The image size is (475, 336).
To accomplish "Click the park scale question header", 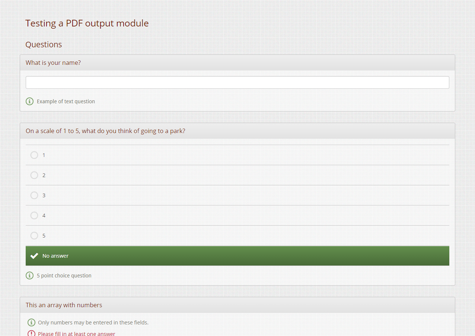I will pyautogui.click(x=105, y=131).
